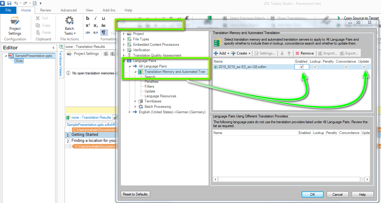Toggle show formatting pilcrow symbol

coord(104,33)
